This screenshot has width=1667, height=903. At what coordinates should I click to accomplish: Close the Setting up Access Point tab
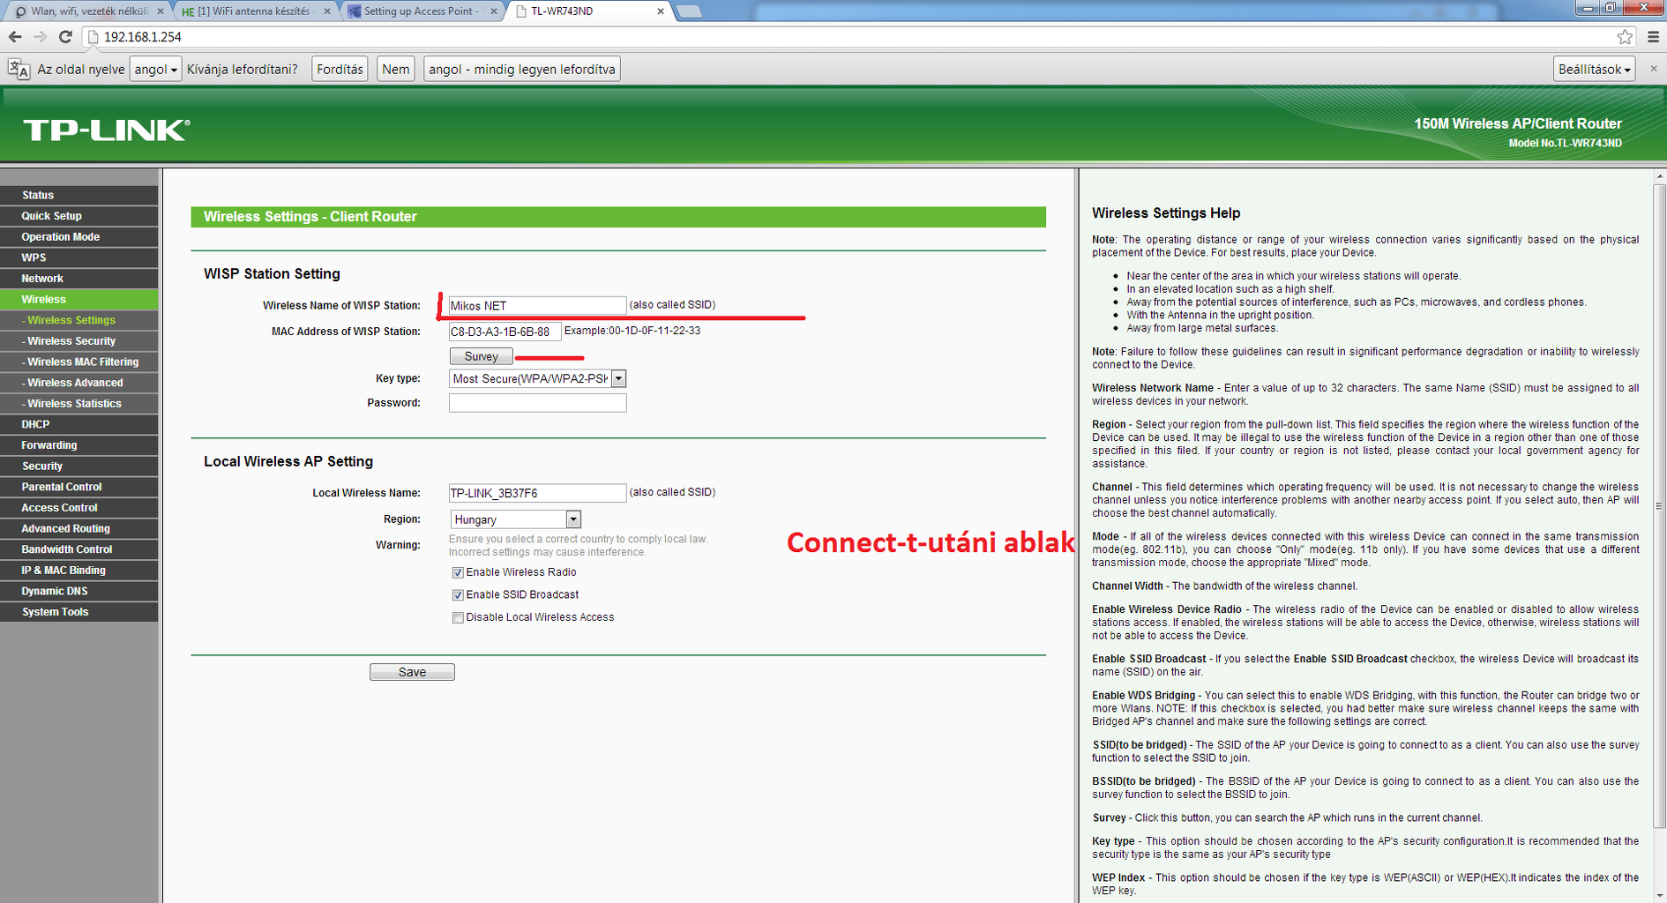(x=494, y=11)
